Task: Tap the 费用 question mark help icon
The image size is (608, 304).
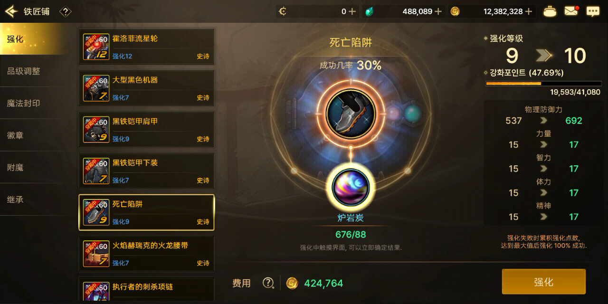Action: click(x=268, y=283)
